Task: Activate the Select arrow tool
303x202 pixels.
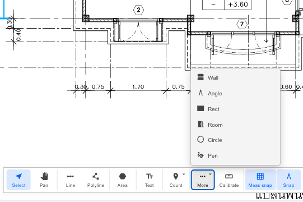Action: 18,180
